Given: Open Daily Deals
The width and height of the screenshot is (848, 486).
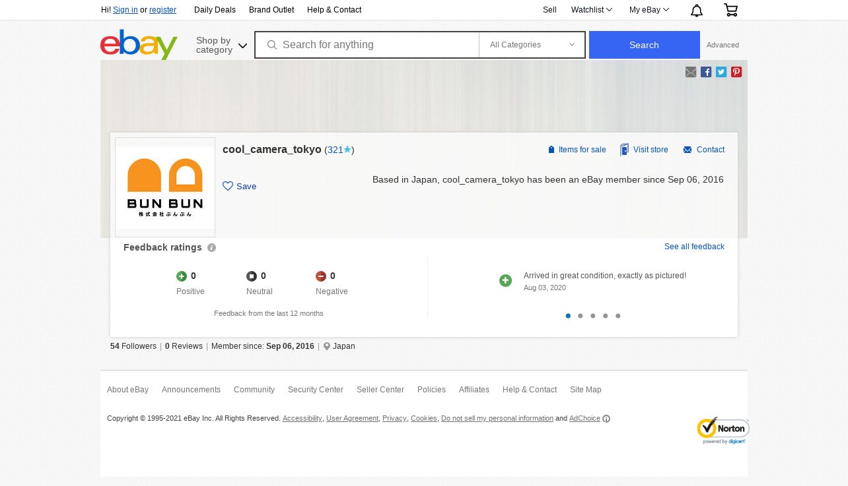Looking at the screenshot, I should click(215, 10).
